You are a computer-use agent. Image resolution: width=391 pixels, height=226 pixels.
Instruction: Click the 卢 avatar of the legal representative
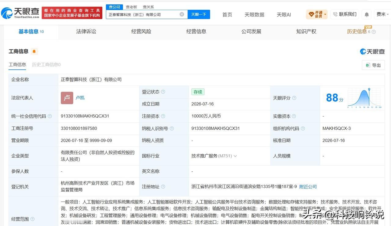click(x=67, y=98)
